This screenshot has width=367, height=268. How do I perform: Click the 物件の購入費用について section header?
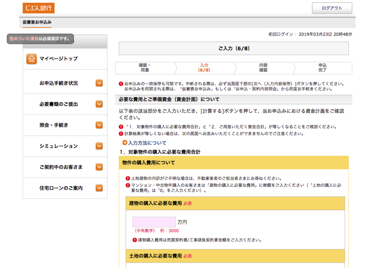tap(234, 163)
